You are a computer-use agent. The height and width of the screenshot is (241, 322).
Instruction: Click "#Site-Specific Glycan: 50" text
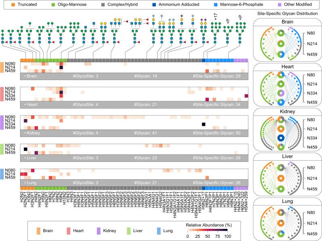click(x=217, y=133)
